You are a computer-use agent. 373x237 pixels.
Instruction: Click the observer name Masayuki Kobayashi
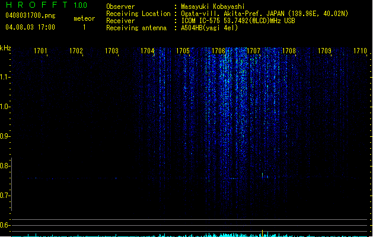[212, 7]
